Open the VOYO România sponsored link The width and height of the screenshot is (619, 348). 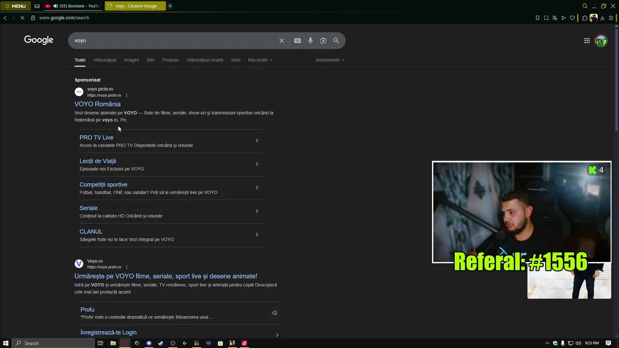97,104
